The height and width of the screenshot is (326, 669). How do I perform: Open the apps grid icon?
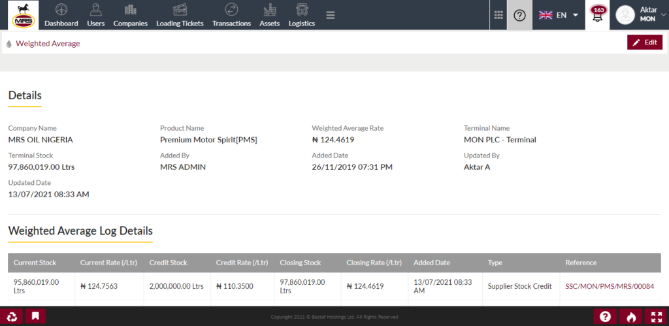[x=498, y=15]
